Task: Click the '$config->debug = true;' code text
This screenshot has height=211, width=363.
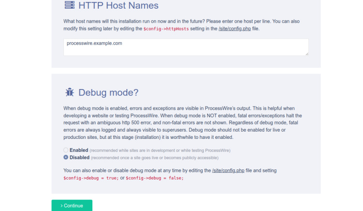Action: click(91, 178)
